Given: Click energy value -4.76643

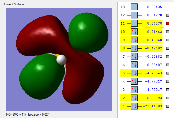Looking at the screenshot, I should click(153, 73).
